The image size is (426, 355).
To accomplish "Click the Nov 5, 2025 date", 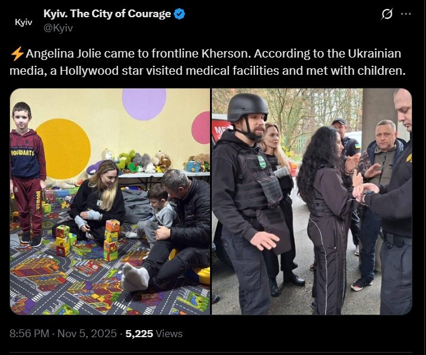I will click(87, 334).
